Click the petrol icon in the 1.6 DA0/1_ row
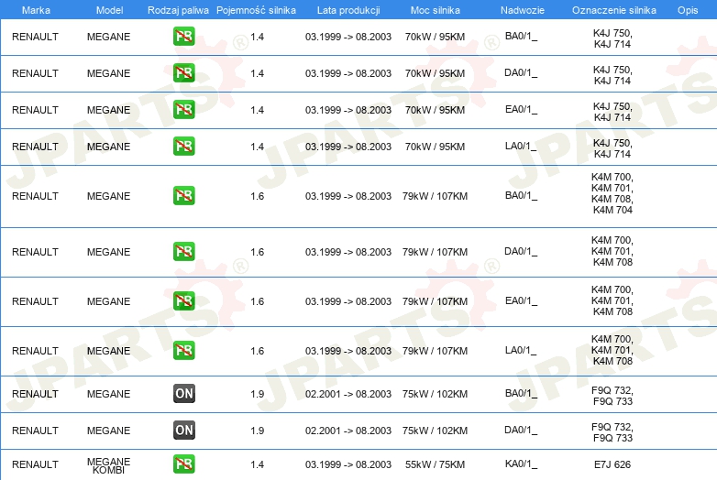717x480 pixels. 184,252
